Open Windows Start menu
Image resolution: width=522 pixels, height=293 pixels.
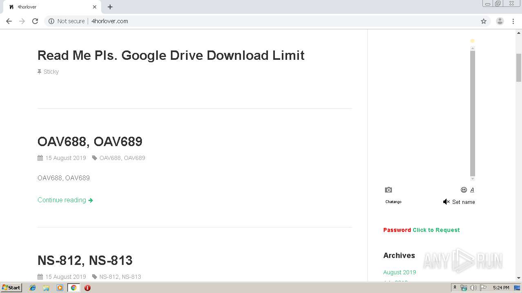pos(11,288)
